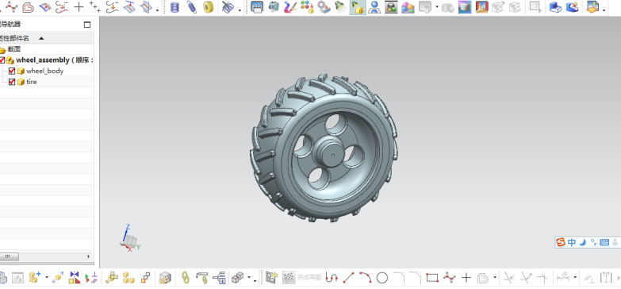Viewport: 621px width, 289px height.
Task: Select the studio spline points tool
Action: point(11,6)
